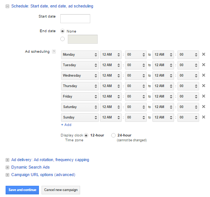Remove the Sunday schedule row

(203, 117)
